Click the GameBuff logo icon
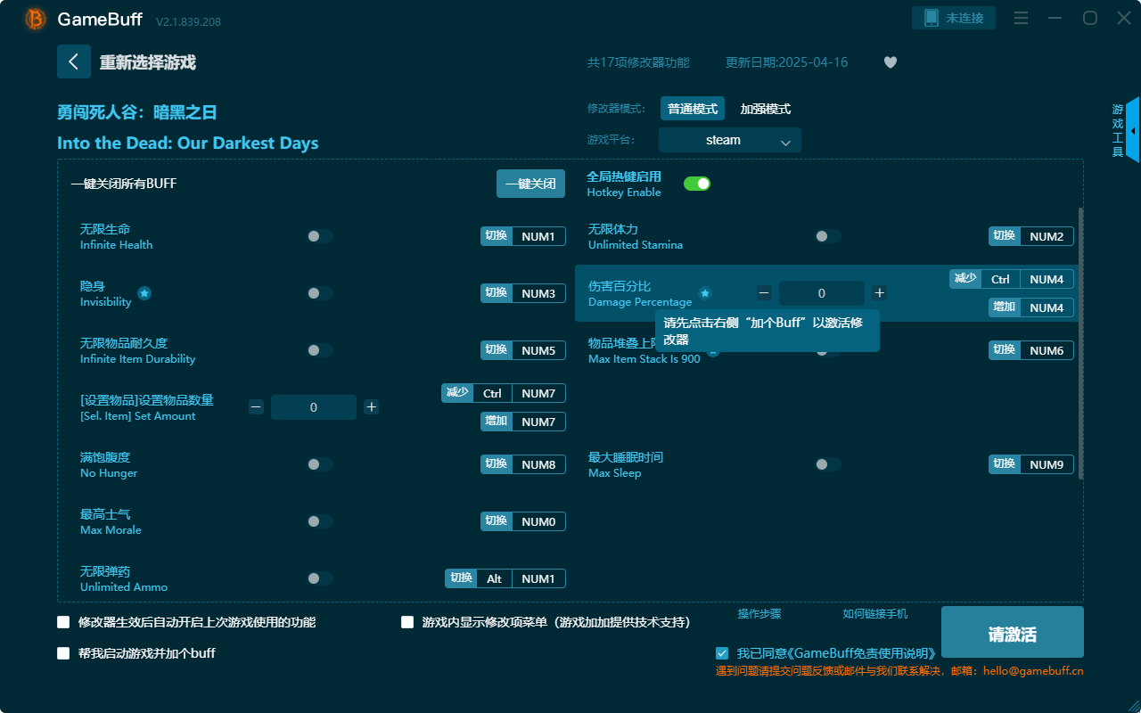 click(34, 18)
